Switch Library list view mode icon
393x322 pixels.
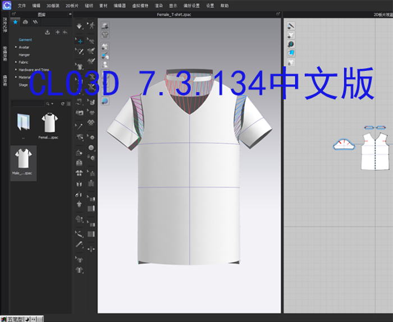(68, 103)
